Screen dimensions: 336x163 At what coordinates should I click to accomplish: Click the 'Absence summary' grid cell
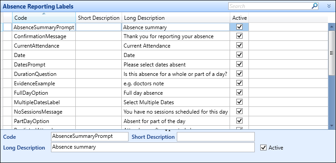click(176, 27)
